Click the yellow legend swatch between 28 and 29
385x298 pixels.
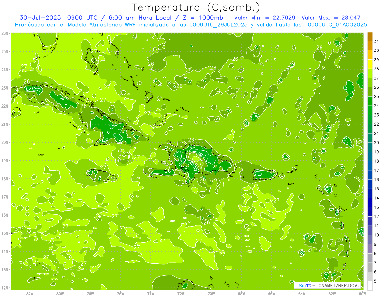(370, 64)
